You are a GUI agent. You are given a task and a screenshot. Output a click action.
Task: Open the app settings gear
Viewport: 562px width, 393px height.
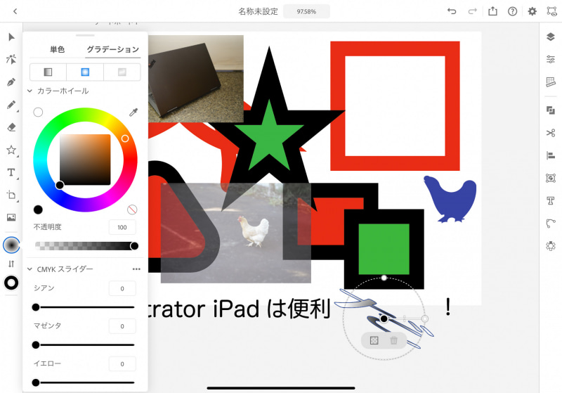(x=532, y=11)
